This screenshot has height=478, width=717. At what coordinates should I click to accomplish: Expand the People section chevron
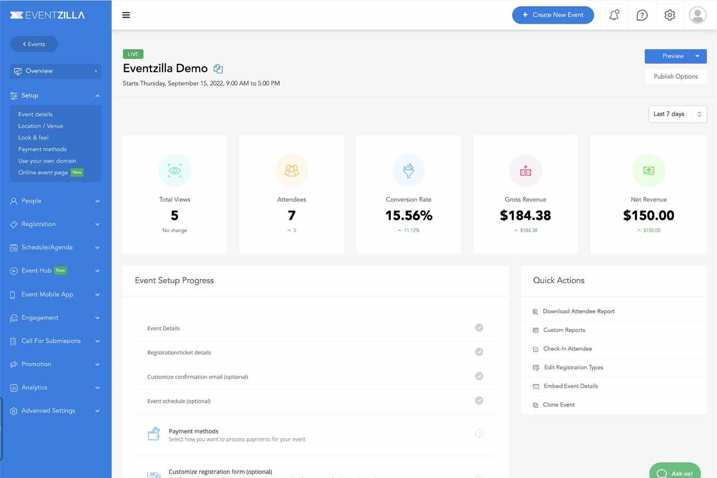tap(97, 201)
